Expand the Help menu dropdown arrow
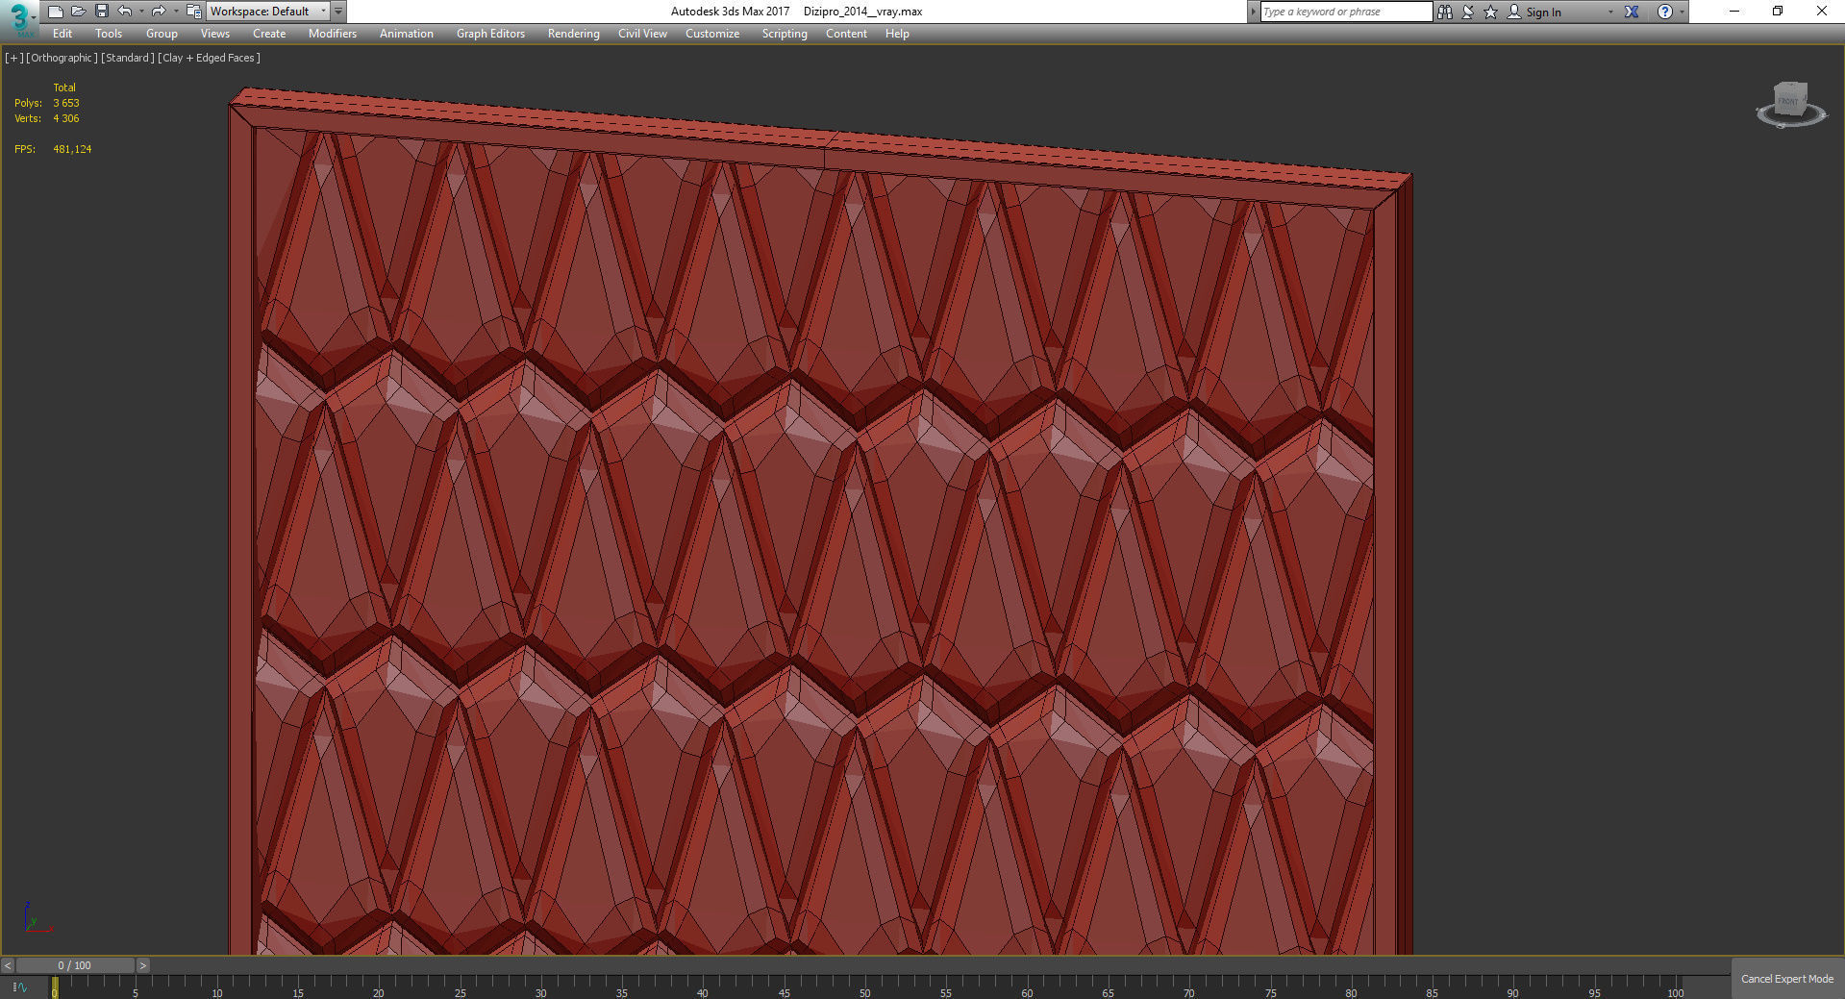This screenshot has height=999, width=1845. coord(1682,12)
